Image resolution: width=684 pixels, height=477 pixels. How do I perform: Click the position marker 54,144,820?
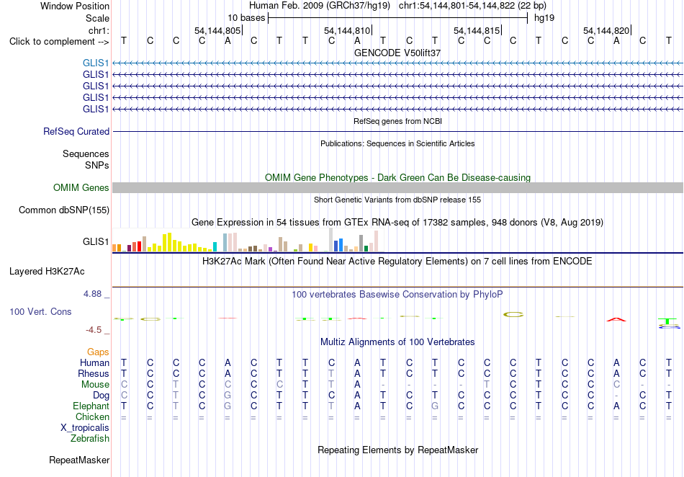point(606,30)
